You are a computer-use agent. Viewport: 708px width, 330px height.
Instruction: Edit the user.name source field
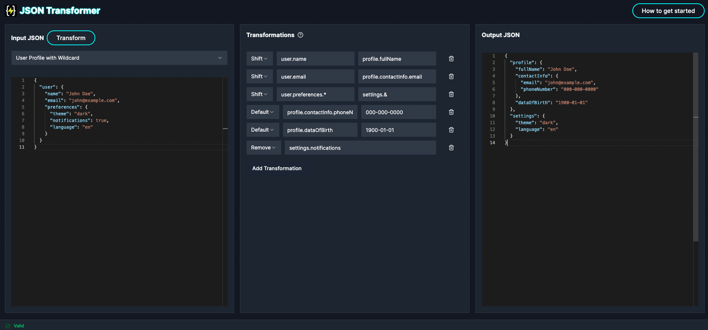click(315, 59)
